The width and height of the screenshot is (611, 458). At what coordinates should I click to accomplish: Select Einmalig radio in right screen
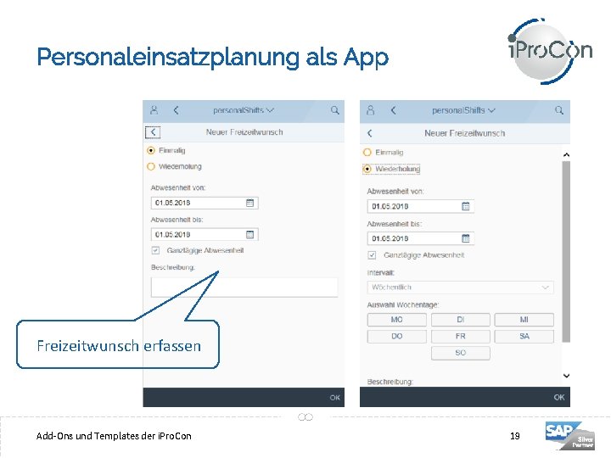367,153
